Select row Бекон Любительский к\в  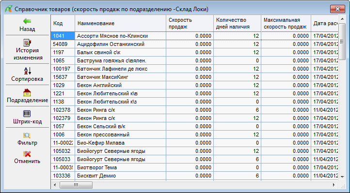coord(195,93)
